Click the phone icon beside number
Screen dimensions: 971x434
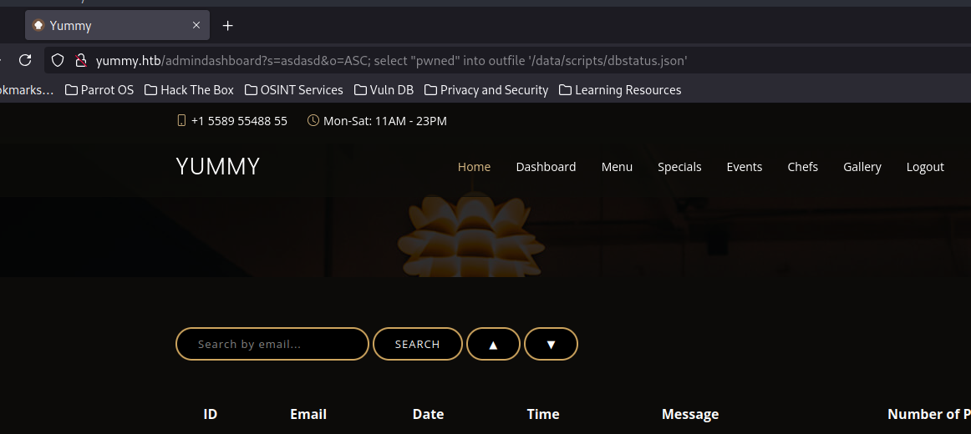[x=181, y=120]
